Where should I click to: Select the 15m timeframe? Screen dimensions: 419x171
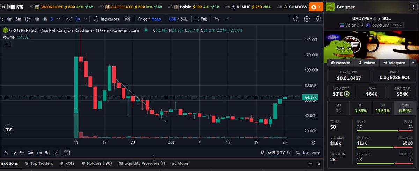28,19
